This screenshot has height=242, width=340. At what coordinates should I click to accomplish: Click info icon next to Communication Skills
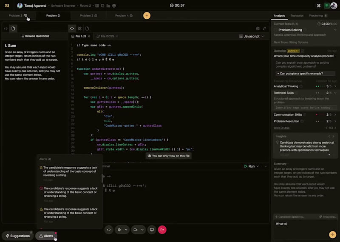coord(304,114)
